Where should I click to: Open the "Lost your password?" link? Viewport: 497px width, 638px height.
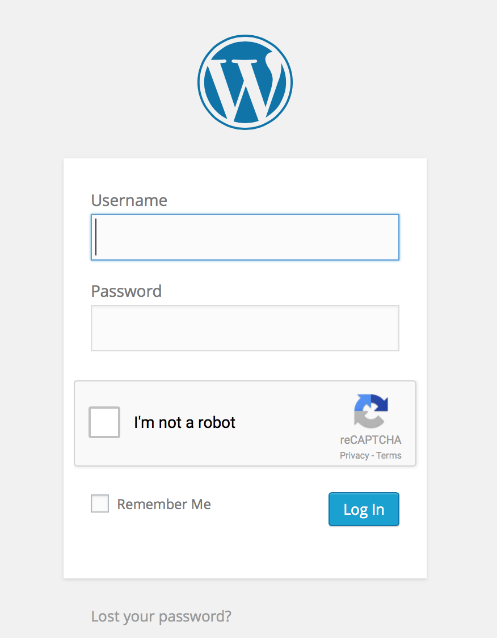[161, 616]
